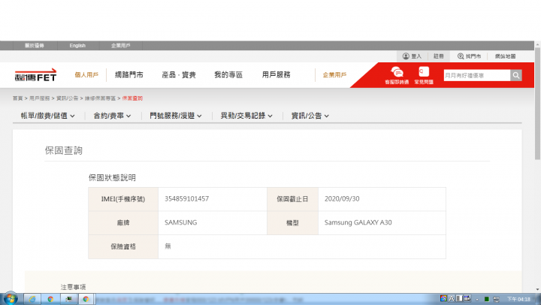Open the 我的專區 menu
541x305 pixels.
(x=228, y=75)
